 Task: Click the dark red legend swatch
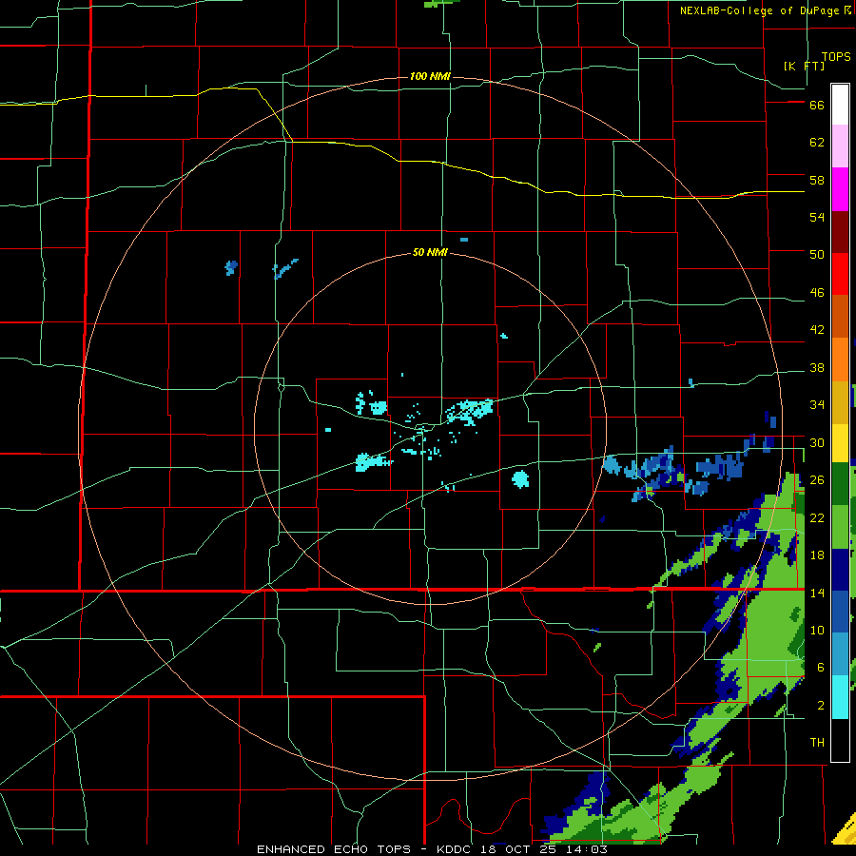(x=840, y=231)
